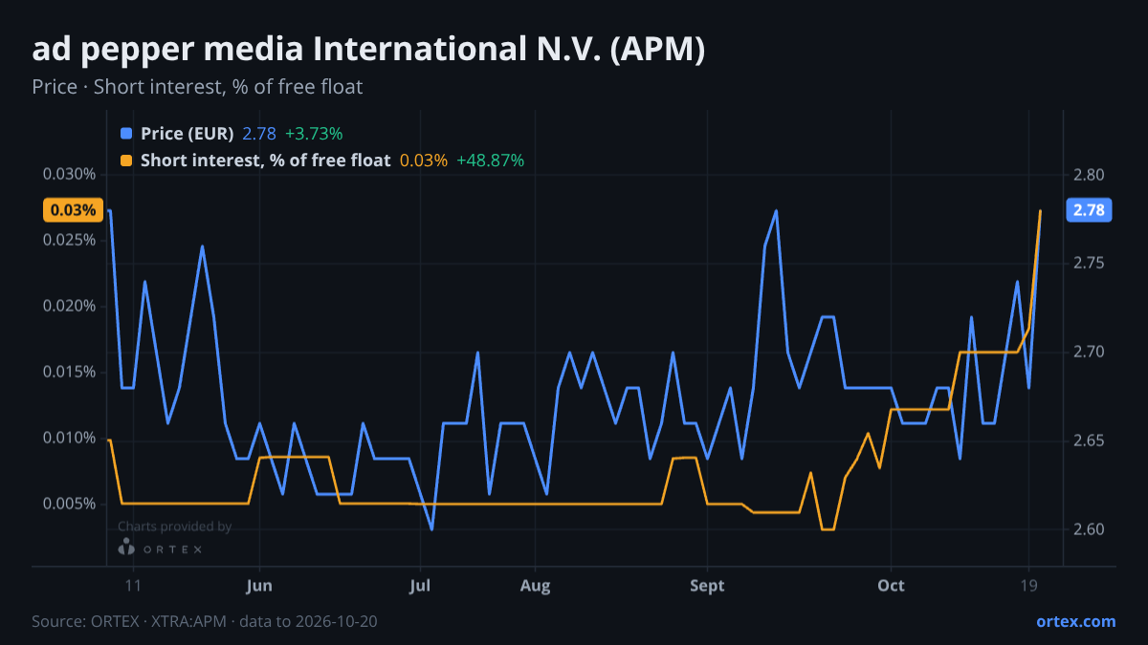The width and height of the screenshot is (1148, 645).
Task: Click the 0.030% left axis label
Action: [69, 174]
